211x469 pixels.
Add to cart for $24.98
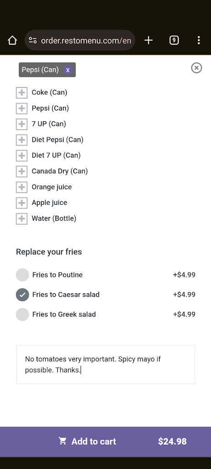click(x=105, y=442)
